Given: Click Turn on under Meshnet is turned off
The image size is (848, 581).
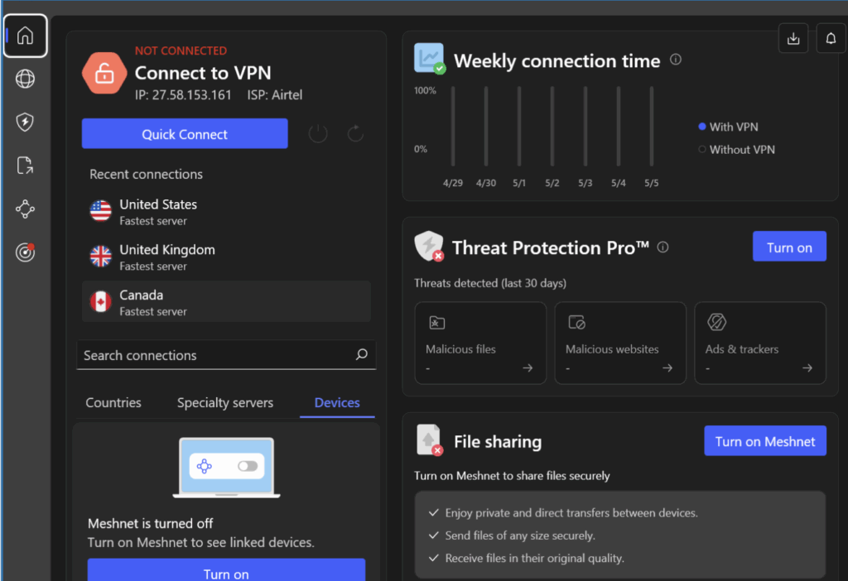Looking at the screenshot, I should 226,571.
